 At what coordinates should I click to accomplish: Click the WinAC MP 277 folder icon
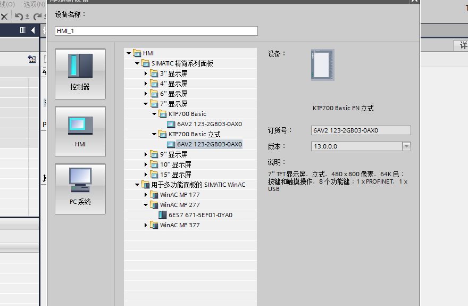tap(154, 205)
